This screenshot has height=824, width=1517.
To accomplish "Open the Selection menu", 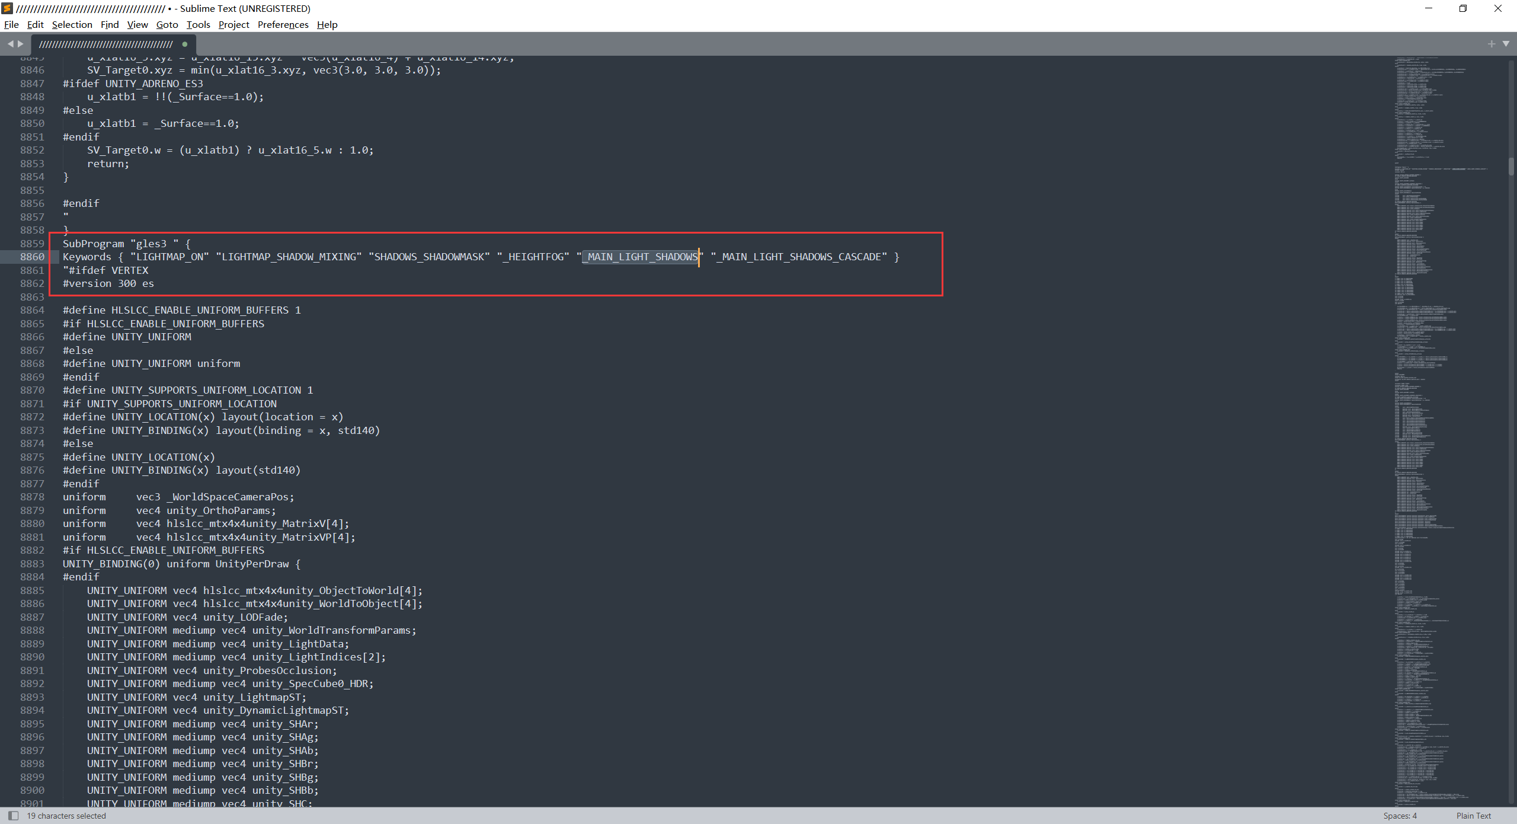I will 72,24.
